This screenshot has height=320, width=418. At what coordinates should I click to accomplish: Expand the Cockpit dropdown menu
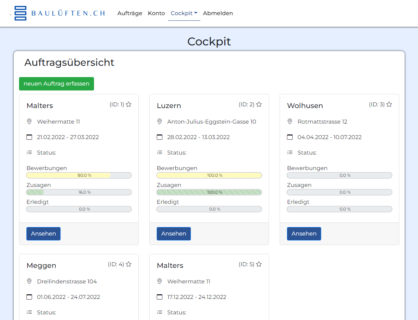[184, 13]
